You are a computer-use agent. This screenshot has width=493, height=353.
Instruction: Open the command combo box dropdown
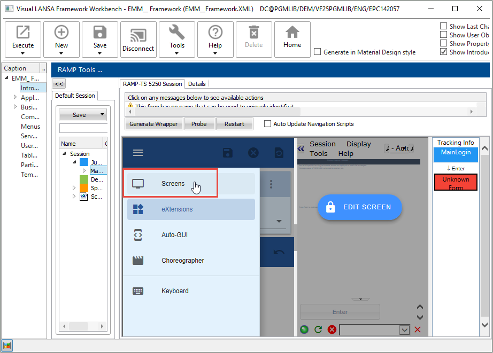404,330
